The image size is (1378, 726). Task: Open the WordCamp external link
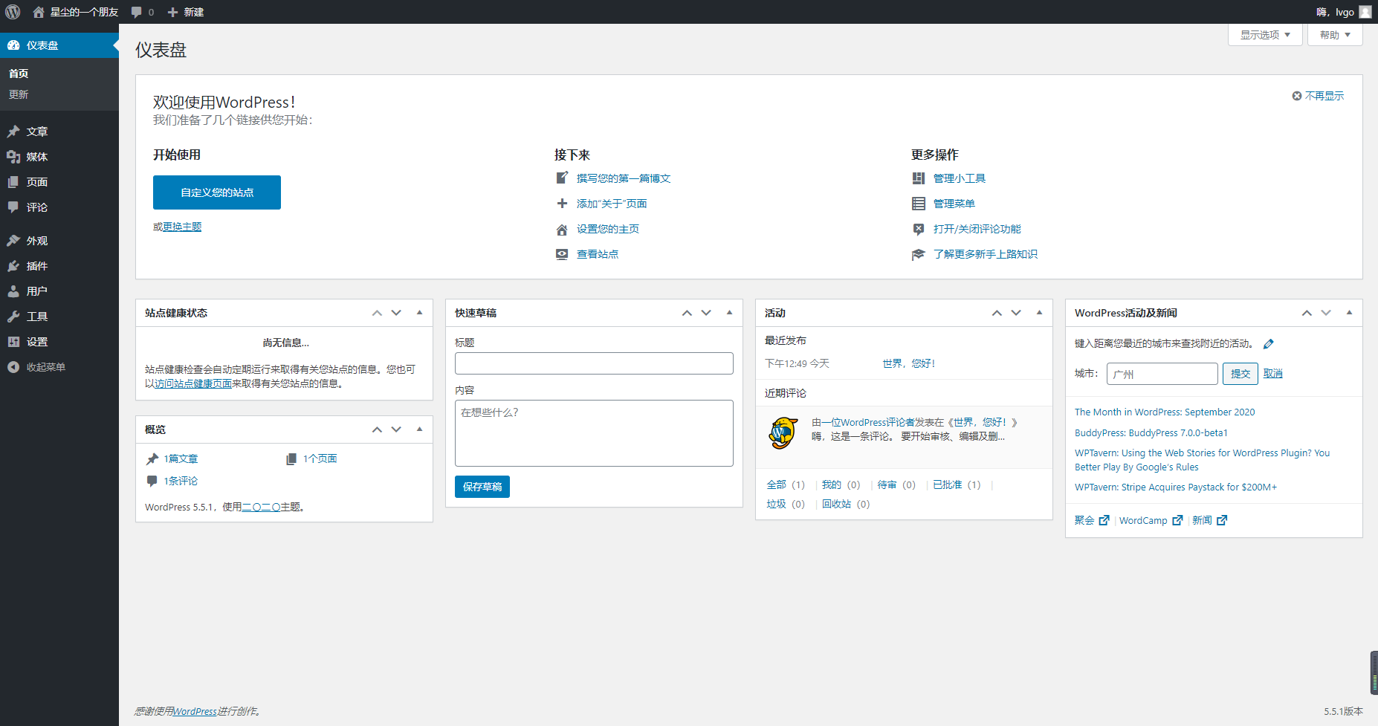(x=1151, y=521)
